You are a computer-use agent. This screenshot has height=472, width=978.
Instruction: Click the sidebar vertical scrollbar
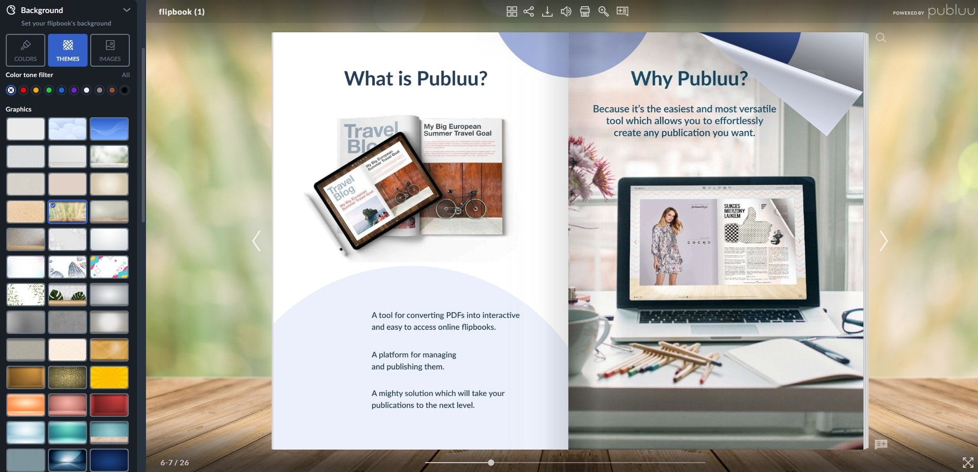pos(143,135)
